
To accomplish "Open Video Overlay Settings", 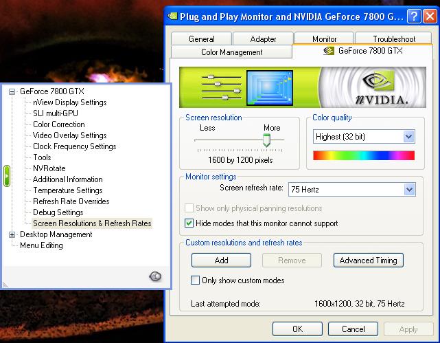I will 70,135.
